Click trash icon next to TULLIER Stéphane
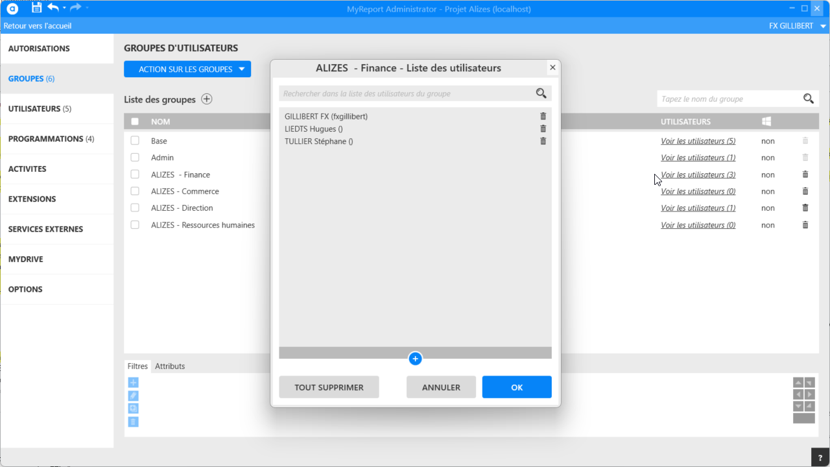Screen dimensions: 830x467 (543, 141)
